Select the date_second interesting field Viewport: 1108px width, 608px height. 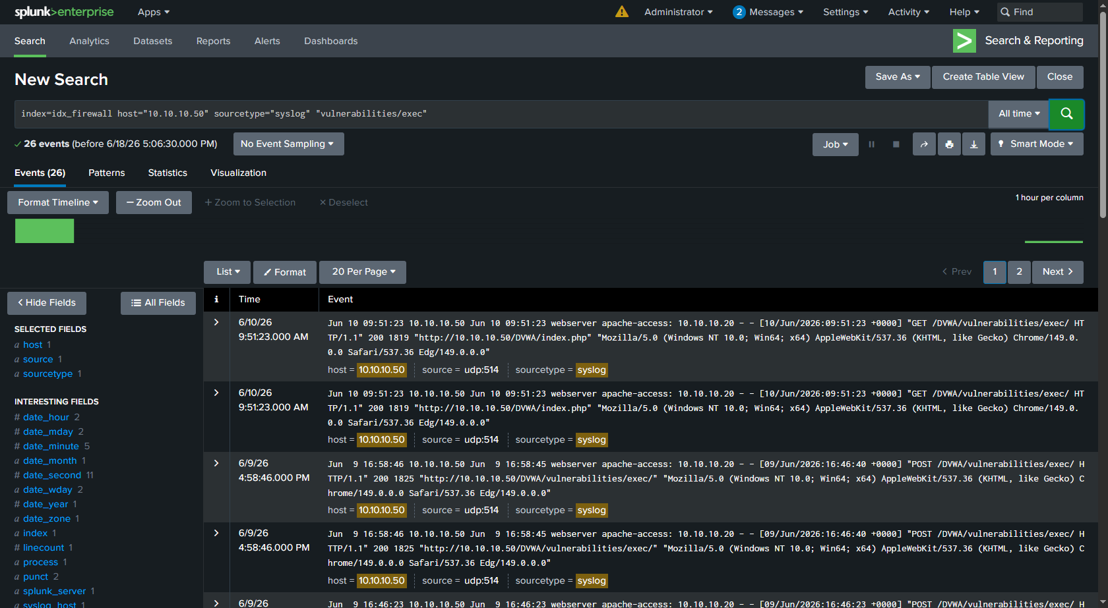pos(52,475)
